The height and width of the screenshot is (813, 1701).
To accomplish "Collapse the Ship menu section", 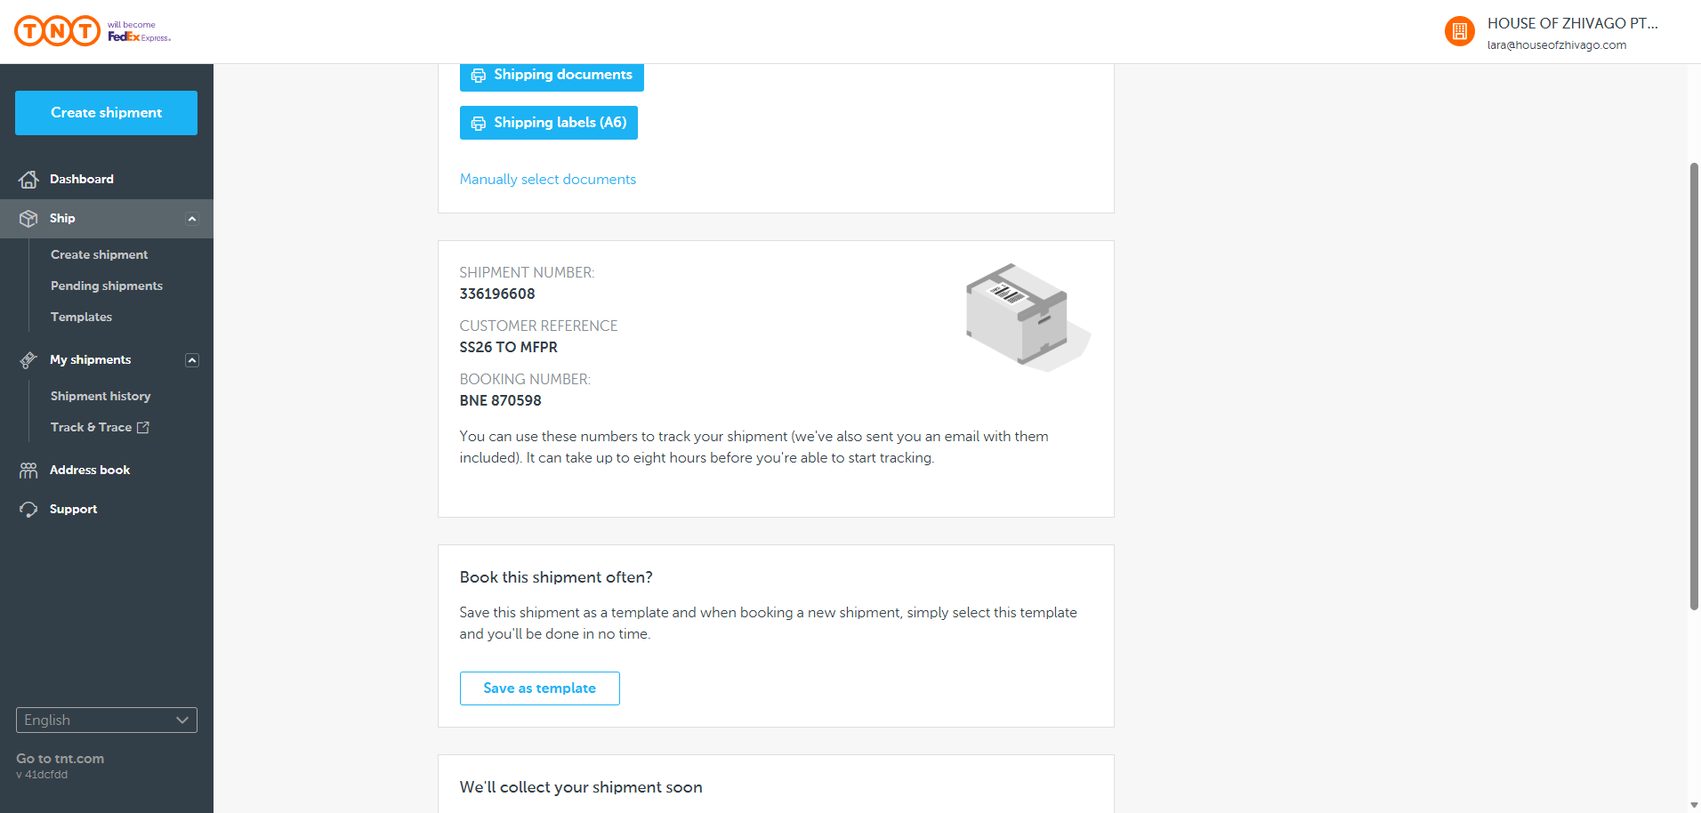I will (x=192, y=219).
